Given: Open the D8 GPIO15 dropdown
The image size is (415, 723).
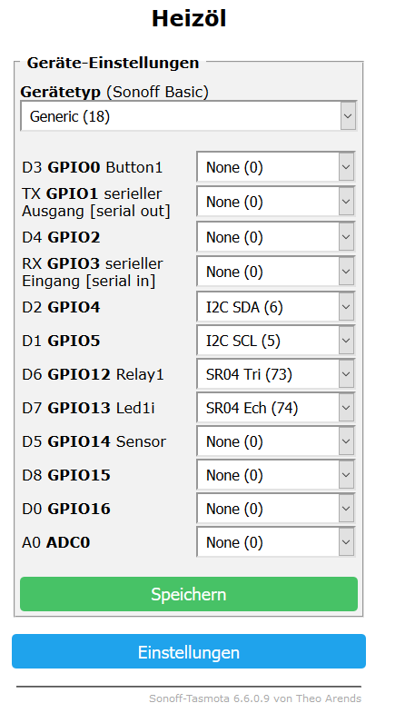Looking at the screenshot, I should pos(275,475).
